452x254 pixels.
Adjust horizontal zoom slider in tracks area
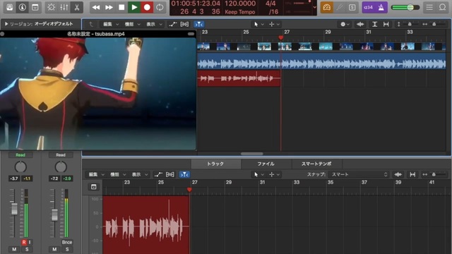tap(435, 25)
